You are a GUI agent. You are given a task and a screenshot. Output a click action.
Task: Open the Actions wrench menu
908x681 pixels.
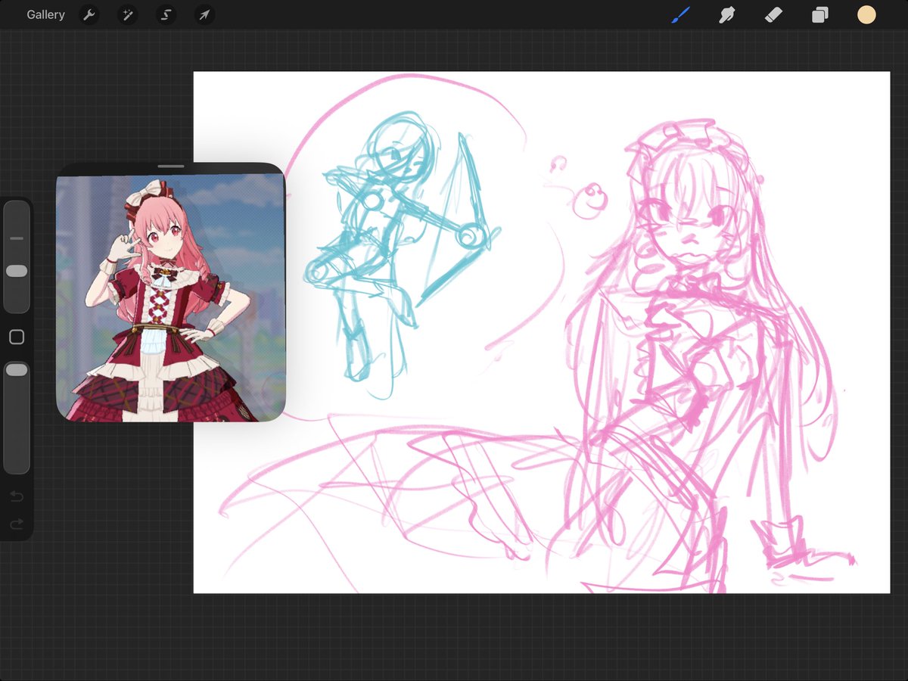pyautogui.click(x=89, y=15)
